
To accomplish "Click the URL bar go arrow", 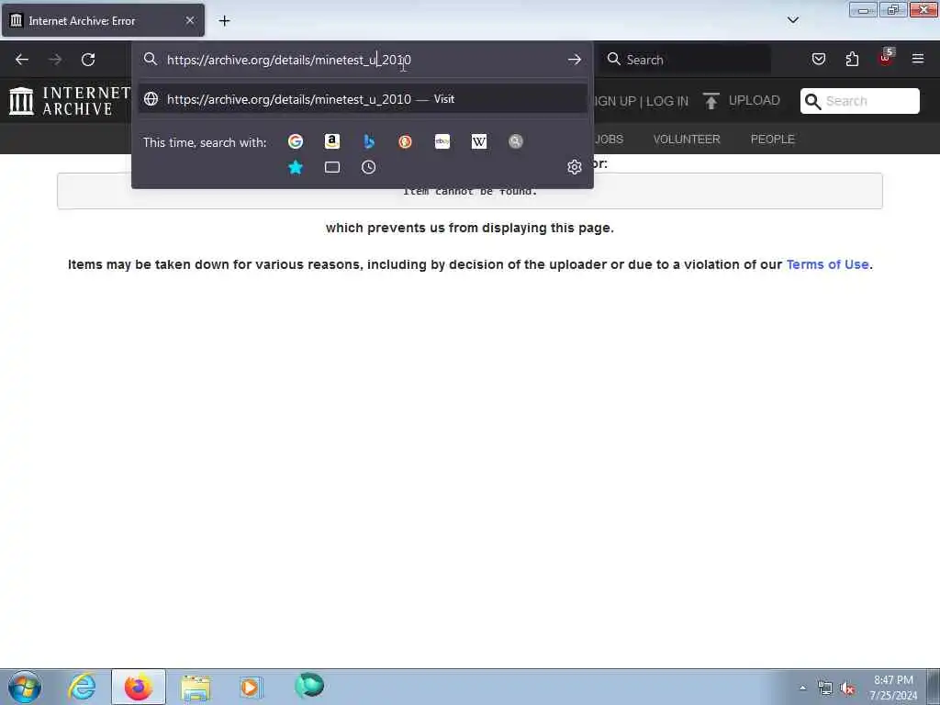I will click(575, 60).
